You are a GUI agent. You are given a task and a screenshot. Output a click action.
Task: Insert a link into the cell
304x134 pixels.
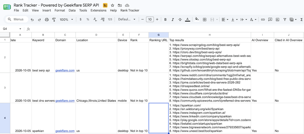263,19
